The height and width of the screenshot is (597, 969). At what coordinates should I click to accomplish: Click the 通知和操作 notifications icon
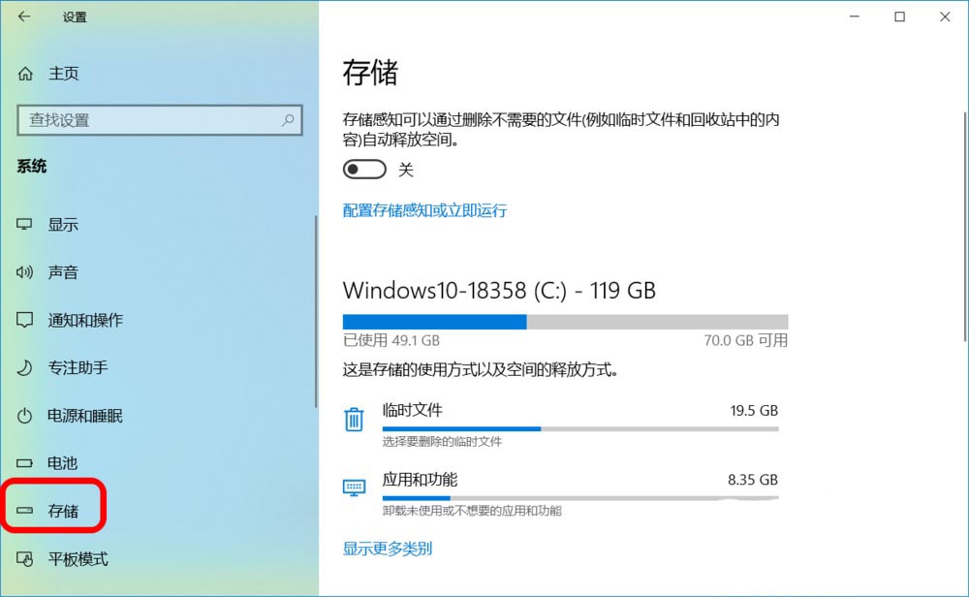[23, 320]
